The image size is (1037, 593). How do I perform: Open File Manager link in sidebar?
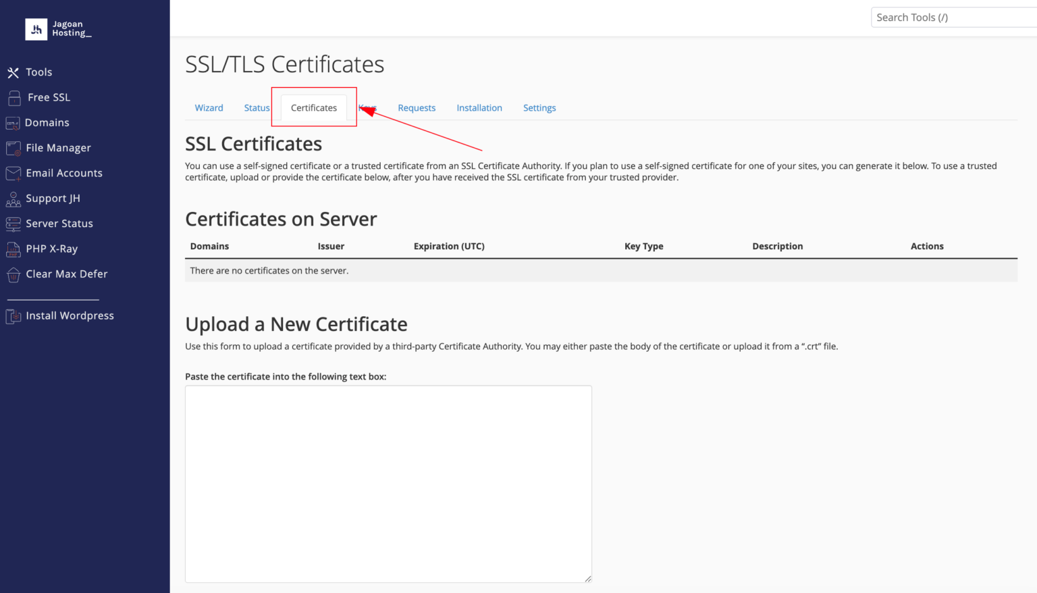[58, 148]
